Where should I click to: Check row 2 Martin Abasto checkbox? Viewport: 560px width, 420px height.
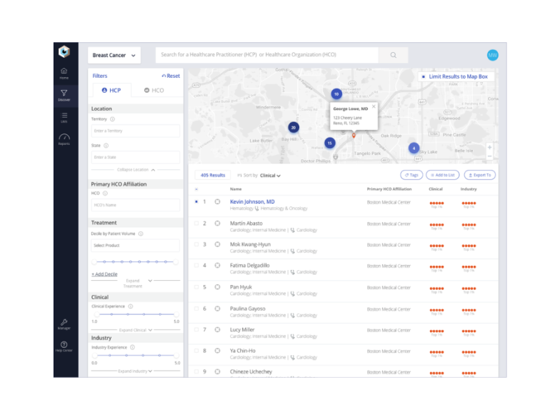pyautogui.click(x=196, y=223)
